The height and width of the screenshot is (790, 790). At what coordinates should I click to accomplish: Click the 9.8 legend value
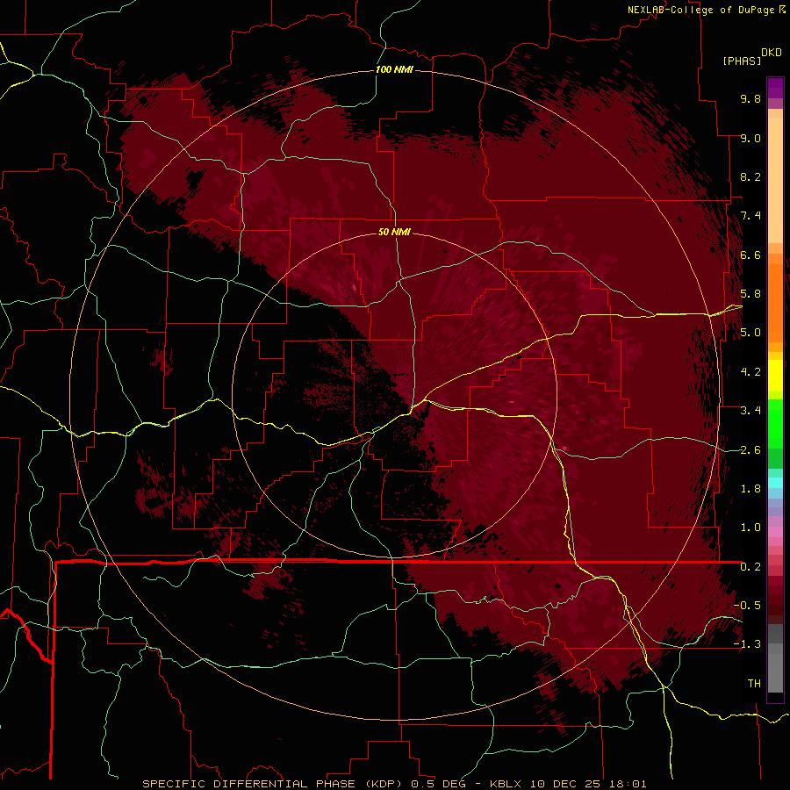coord(750,98)
